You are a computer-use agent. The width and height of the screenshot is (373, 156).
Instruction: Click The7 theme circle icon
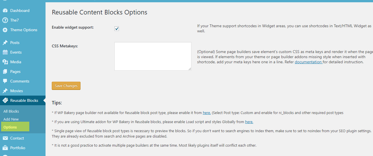point(5,20)
